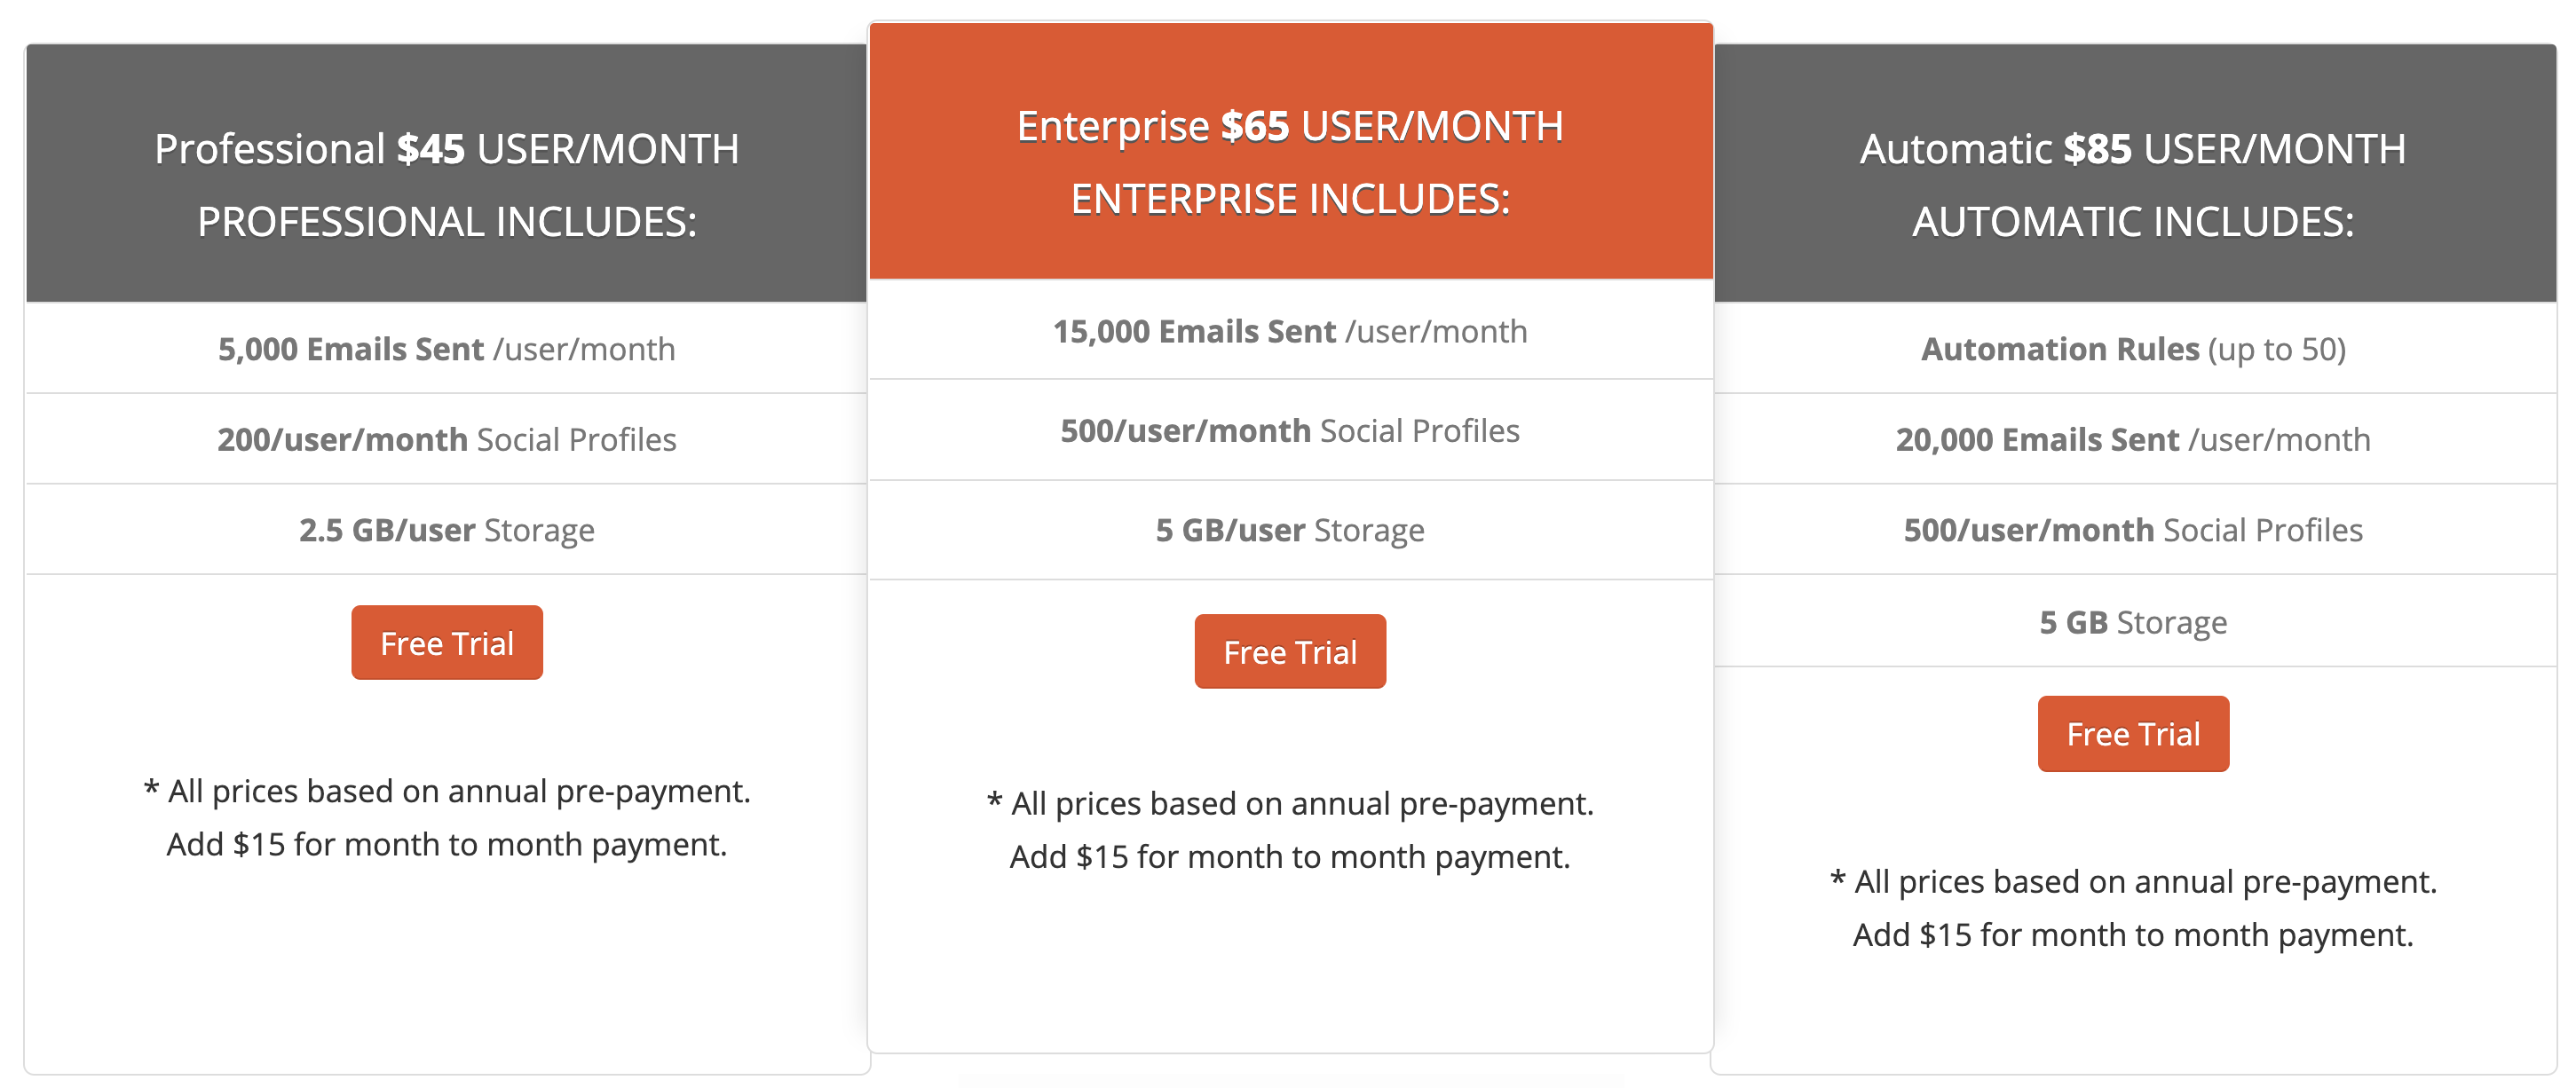The image size is (2576, 1088).
Task: Click the Automation Rules (up to 50) row
Action: coord(2135,349)
